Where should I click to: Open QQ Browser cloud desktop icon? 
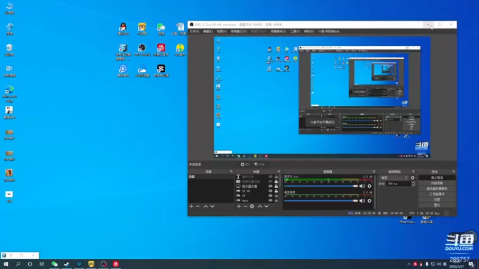pyautogui.click(x=142, y=71)
